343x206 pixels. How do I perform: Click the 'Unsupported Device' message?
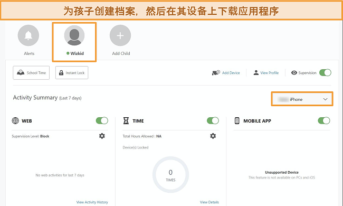[282, 173]
